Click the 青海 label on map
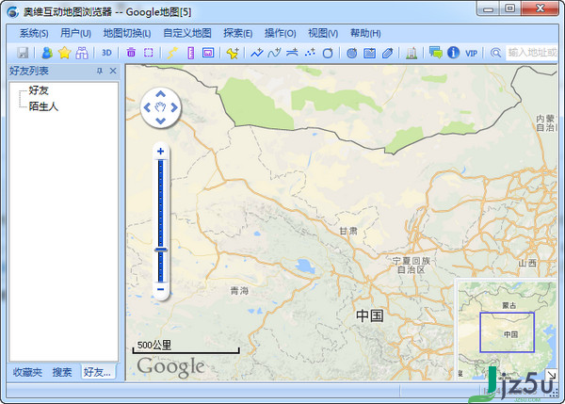Screen dimensions: 565x404 pyautogui.click(x=239, y=290)
